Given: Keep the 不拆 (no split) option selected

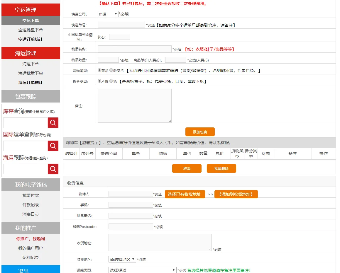Looking at the screenshot, I should click(100, 81).
